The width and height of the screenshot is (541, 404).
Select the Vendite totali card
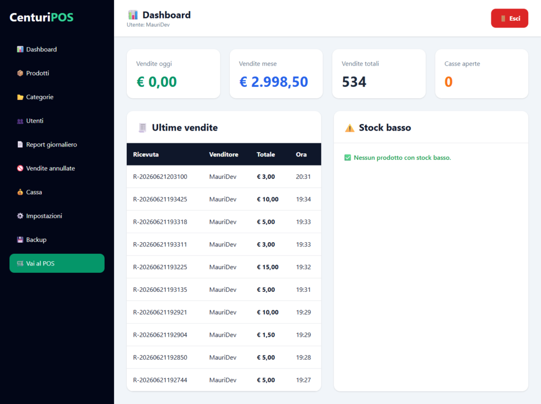coord(379,74)
